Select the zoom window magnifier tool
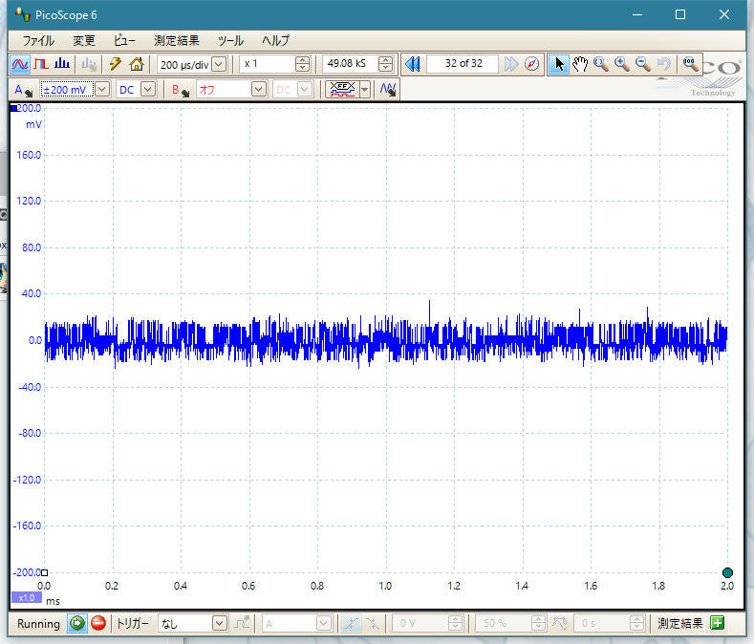This screenshot has height=644, width=754. tap(601, 64)
